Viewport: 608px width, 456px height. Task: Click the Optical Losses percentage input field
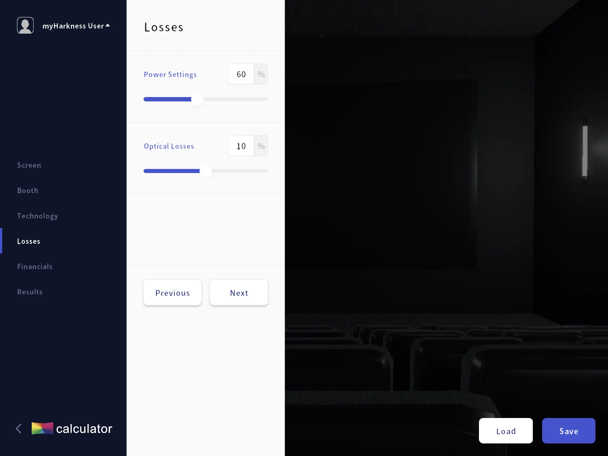(x=241, y=146)
